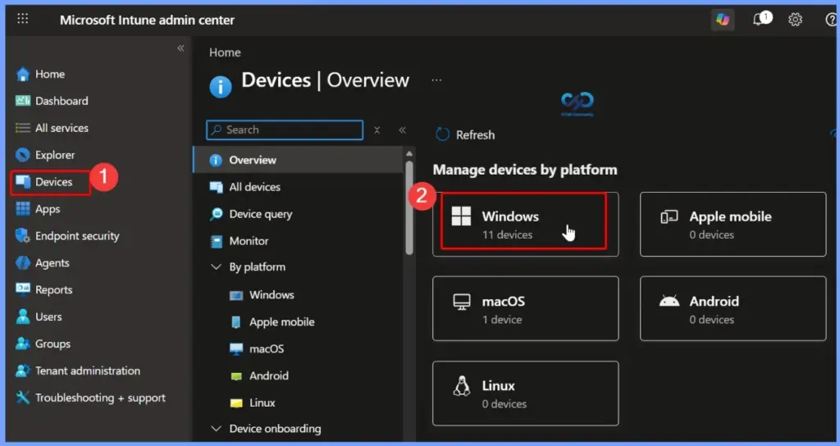
Task: Click the Monitor icon in Devices menu
Action: click(x=216, y=242)
